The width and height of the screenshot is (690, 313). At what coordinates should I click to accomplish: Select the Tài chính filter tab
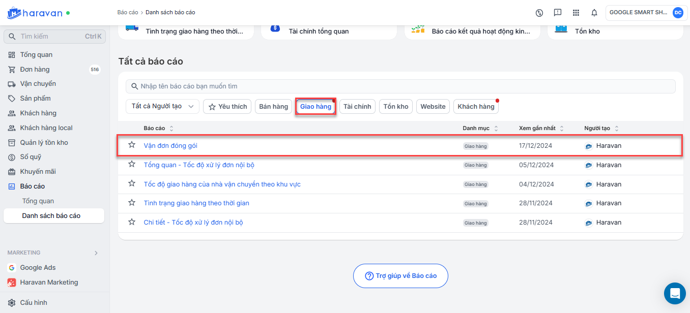(x=357, y=106)
